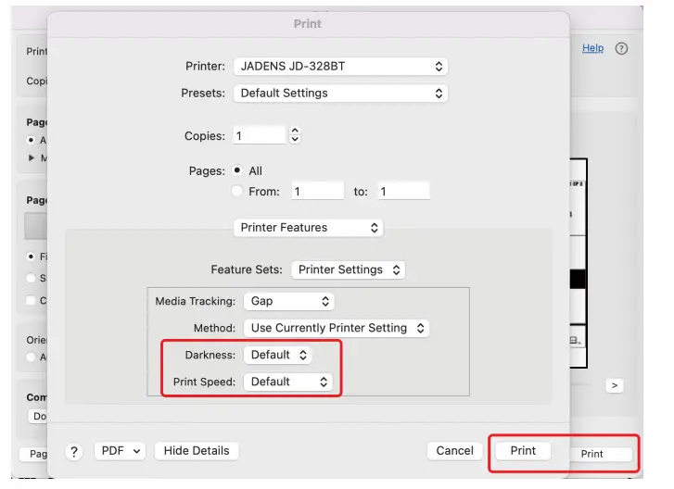Screen dimensions: 674x489
Task: Click the 'to' page number field
Action: pos(403,191)
